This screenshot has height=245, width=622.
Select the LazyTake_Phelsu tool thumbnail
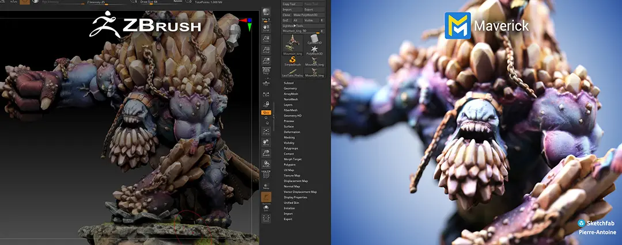(x=293, y=72)
